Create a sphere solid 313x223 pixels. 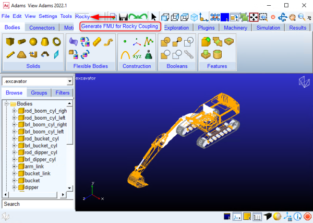(33, 42)
